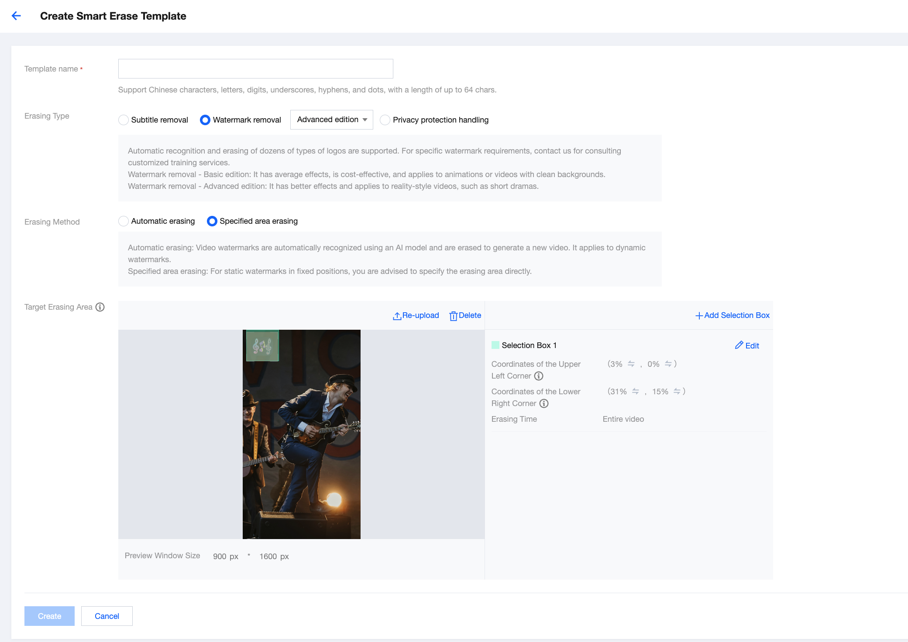The height and width of the screenshot is (642, 908).
Task: Click Add Selection Box plus icon
Action: point(699,316)
